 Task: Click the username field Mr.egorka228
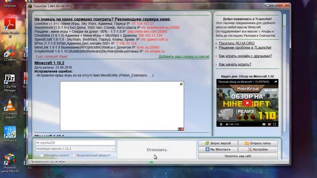coord(75,143)
